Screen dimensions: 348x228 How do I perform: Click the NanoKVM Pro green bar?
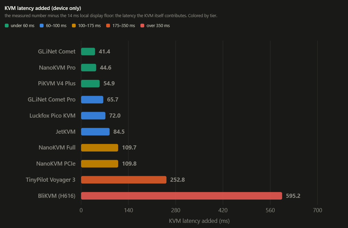[x=89, y=68]
